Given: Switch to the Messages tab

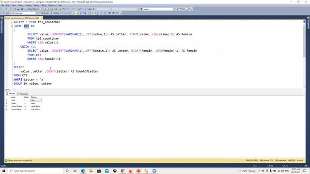Looking at the screenshot, I should (x=23, y=94).
